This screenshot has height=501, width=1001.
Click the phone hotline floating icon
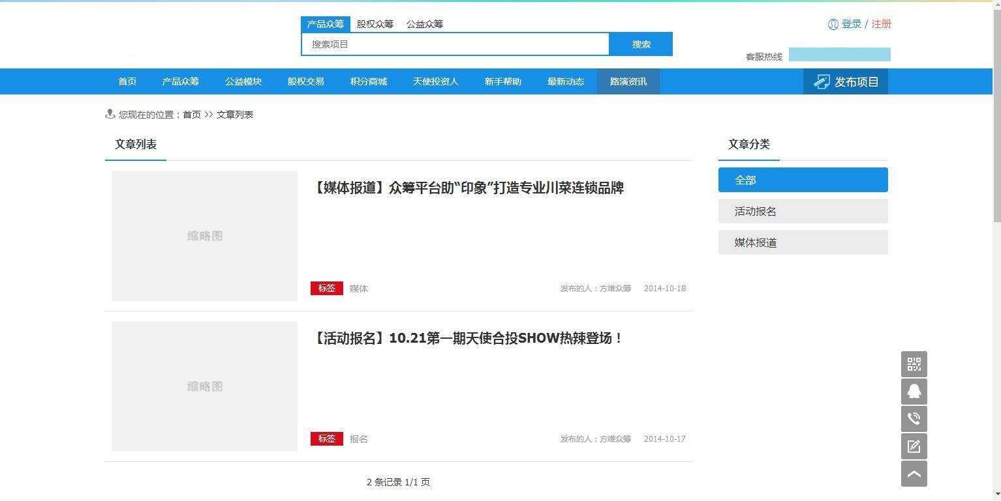pyautogui.click(x=914, y=419)
